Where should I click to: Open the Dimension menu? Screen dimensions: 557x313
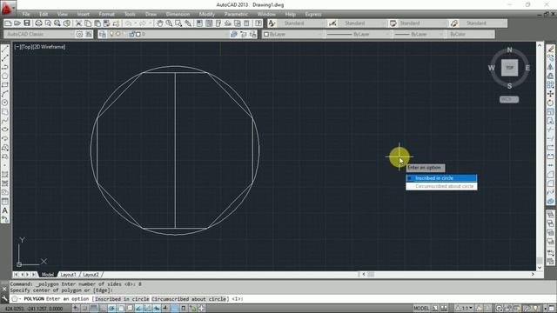[x=178, y=14]
